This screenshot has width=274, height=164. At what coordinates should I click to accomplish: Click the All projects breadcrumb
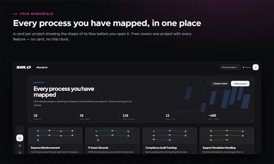coord(42,67)
